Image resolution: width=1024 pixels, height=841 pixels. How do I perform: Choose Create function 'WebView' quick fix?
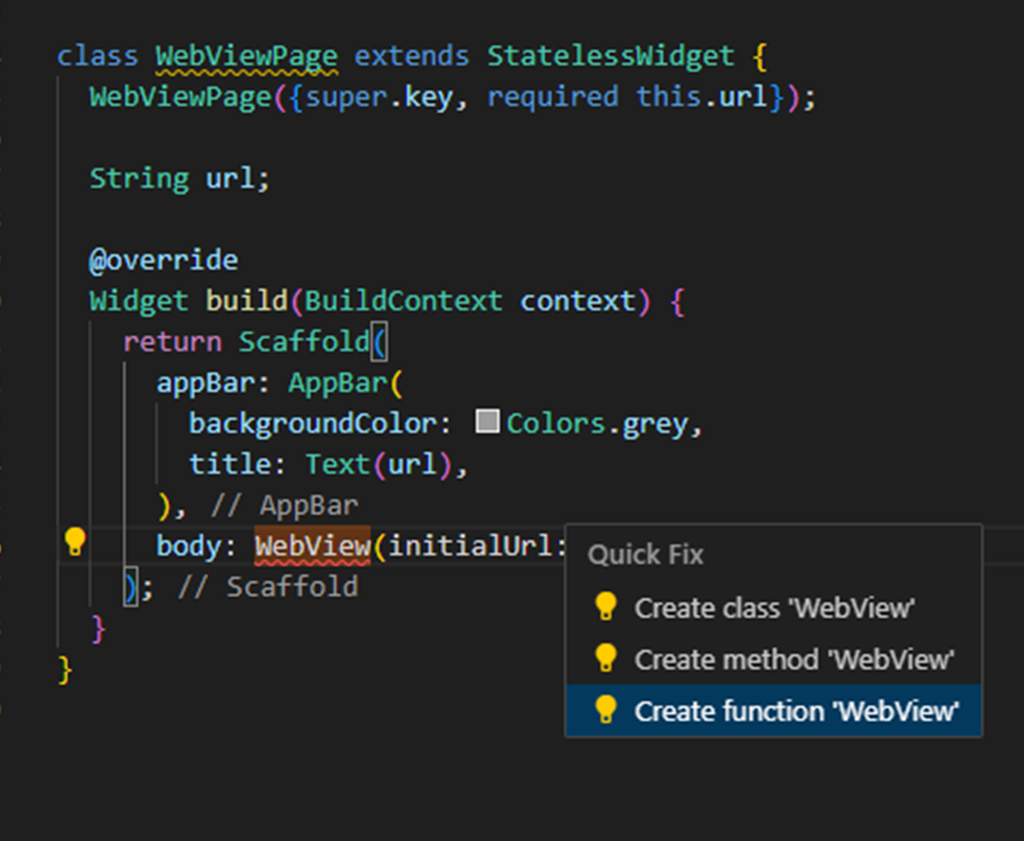pyautogui.click(x=774, y=710)
